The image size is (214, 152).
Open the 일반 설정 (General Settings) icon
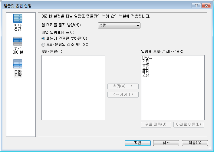pos(18,22)
